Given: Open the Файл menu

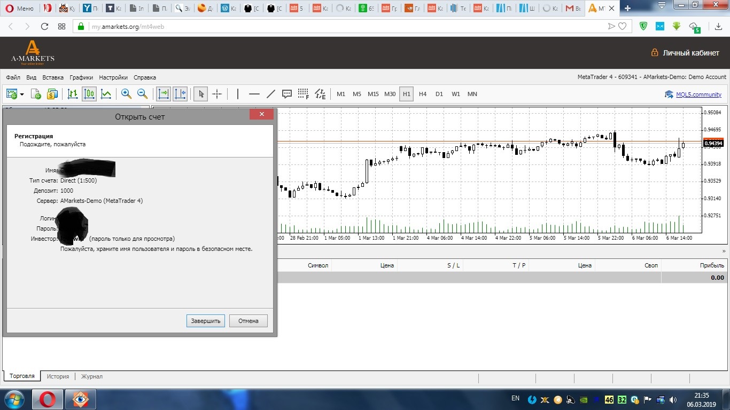Looking at the screenshot, I should coord(13,77).
